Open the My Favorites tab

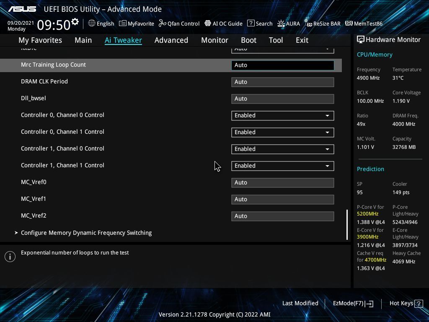[x=40, y=40]
